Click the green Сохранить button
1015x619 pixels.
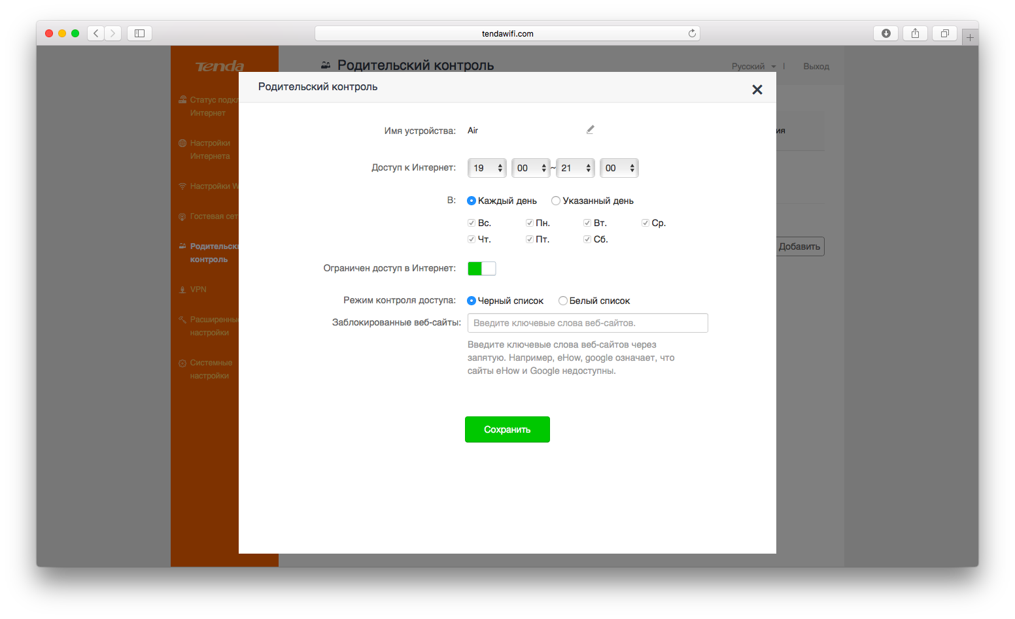507,429
